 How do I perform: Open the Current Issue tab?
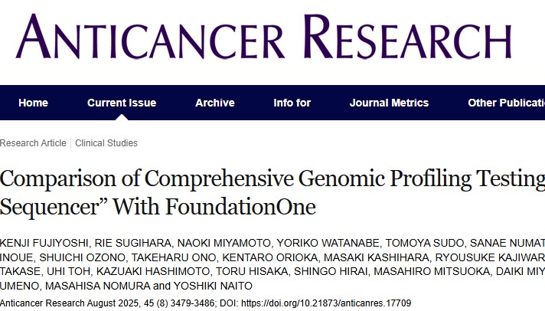pos(122,103)
